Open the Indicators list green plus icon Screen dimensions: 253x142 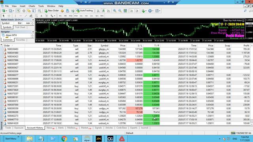pyautogui.click(x=143, y=11)
